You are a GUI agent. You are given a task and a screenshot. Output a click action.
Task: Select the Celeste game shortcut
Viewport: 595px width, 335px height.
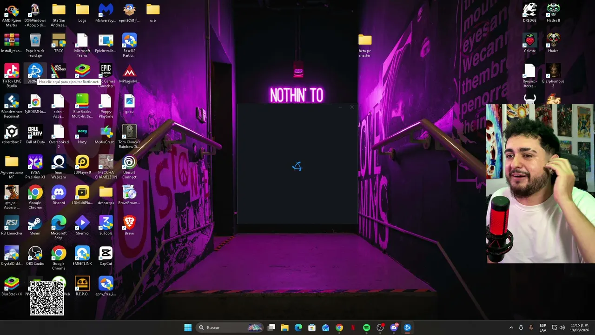pyautogui.click(x=529, y=43)
